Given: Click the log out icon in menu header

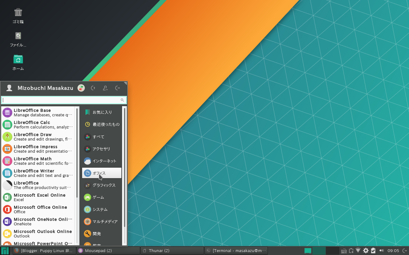Looking at the screenshot, I should pos(117,88).
